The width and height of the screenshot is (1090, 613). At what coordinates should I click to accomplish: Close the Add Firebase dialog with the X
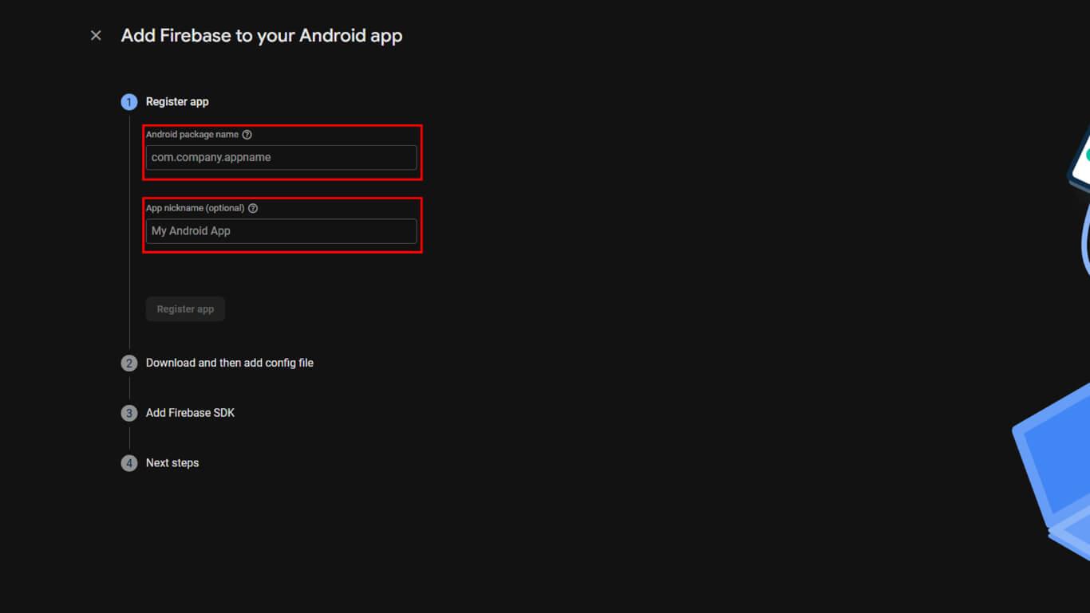pyautogui.click(x=95, y=35)
